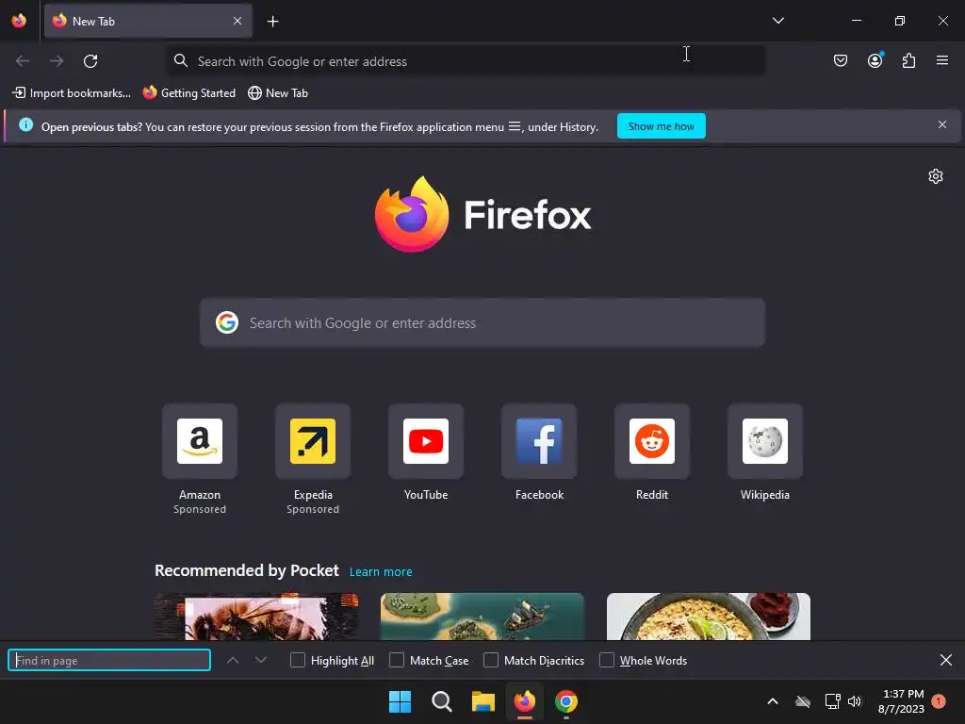965x724 pixels.
Task: Open the notification count badge
Action: (x=939, y=701)
